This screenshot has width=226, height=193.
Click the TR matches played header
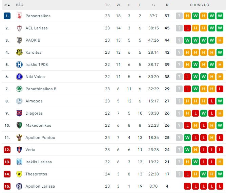tap(107, 5)
